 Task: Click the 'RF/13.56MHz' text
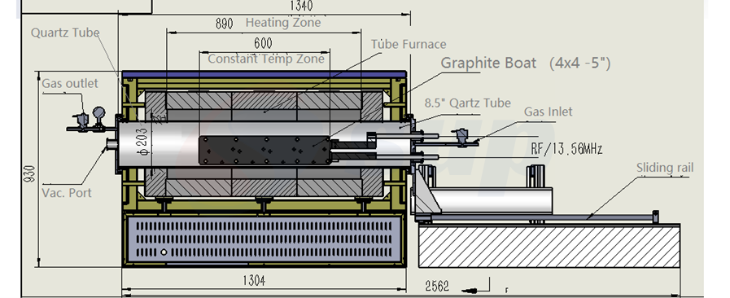[x=566, y=148]
